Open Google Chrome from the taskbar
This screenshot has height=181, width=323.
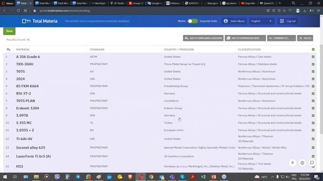[x=151, y=176]
